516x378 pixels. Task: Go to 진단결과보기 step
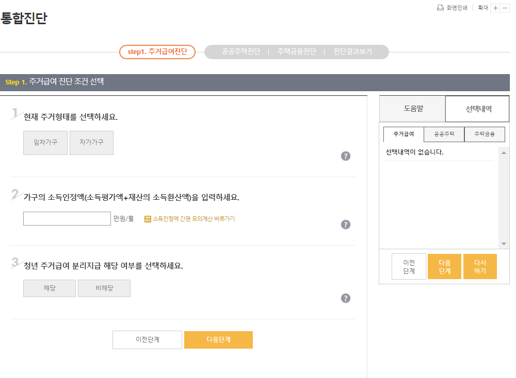352,51
